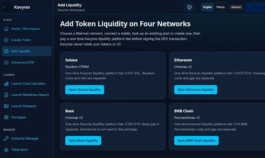
Task: Click the Kavyrex logo in the sidebar
Action: (x=7, y=7)
